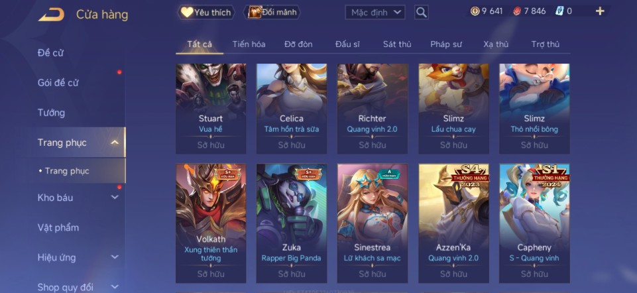
Task: Select the Zuka Rapper Big Panda skin
Action: point(292,223)
